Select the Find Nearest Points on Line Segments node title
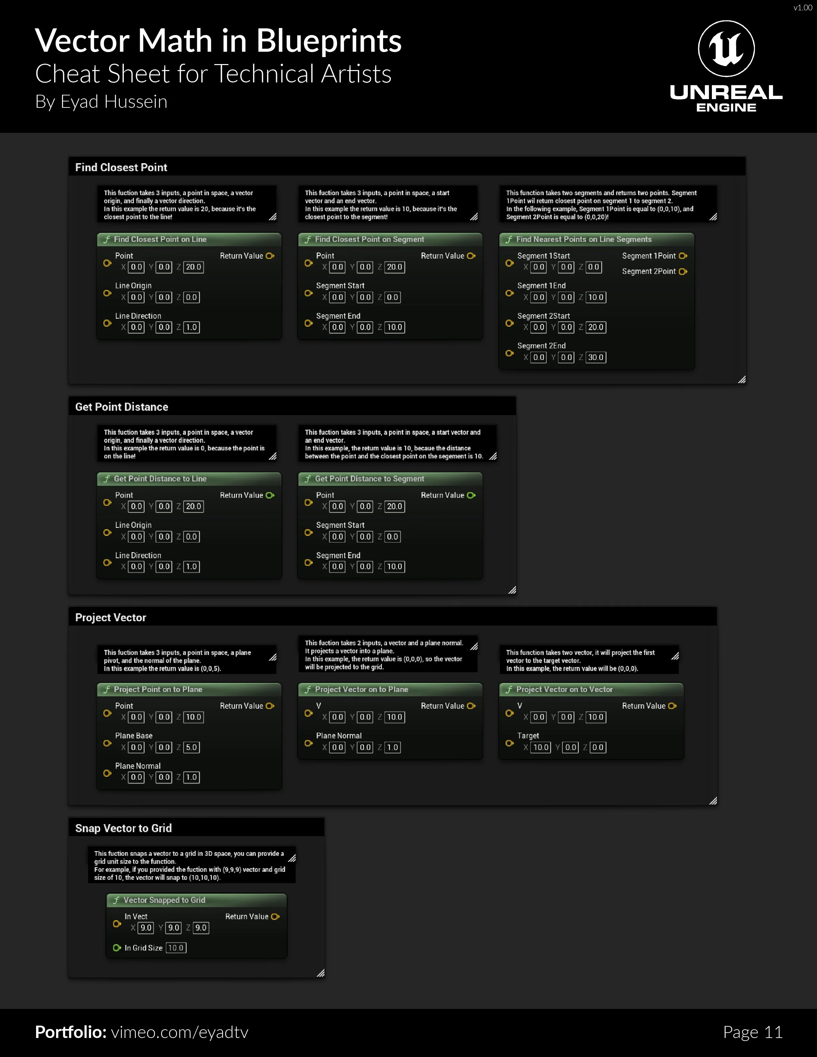This screenshot has height=1057, width=817. point(583,239)
